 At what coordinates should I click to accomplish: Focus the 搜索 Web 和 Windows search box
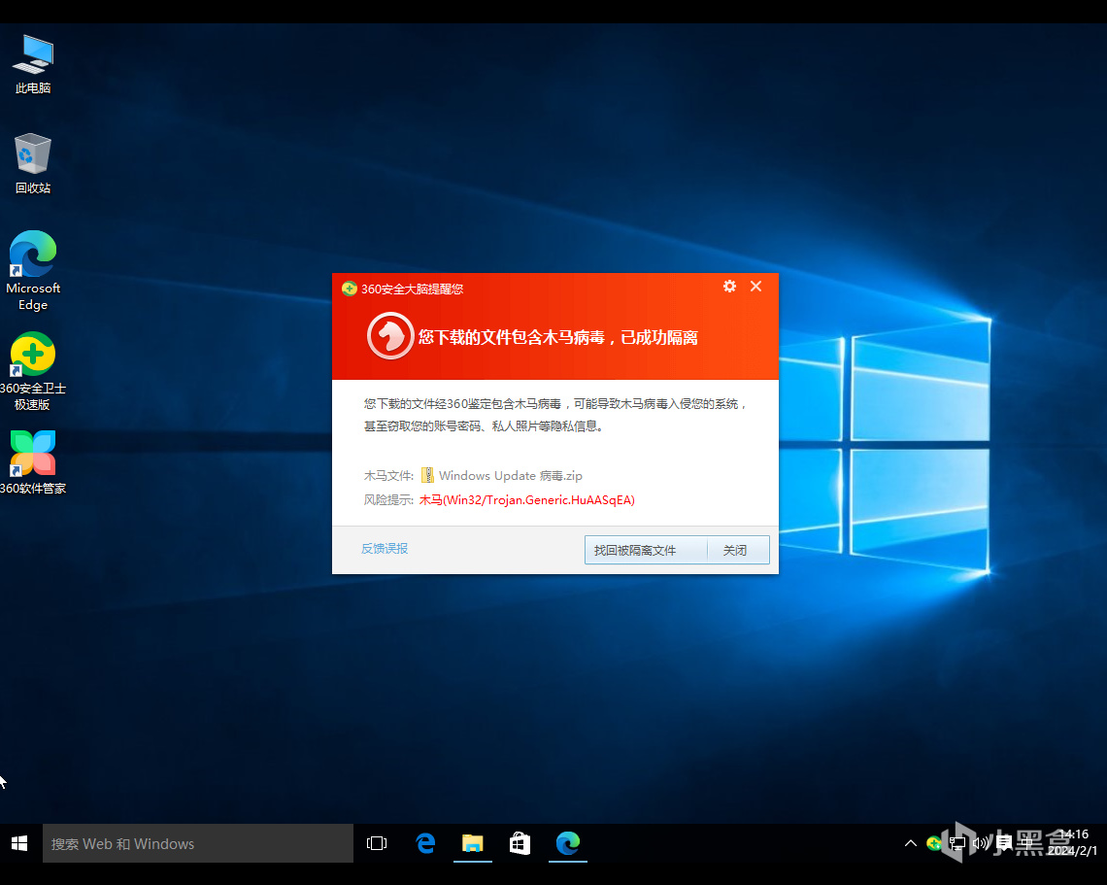pyautogui.click(x=198, y=843)
